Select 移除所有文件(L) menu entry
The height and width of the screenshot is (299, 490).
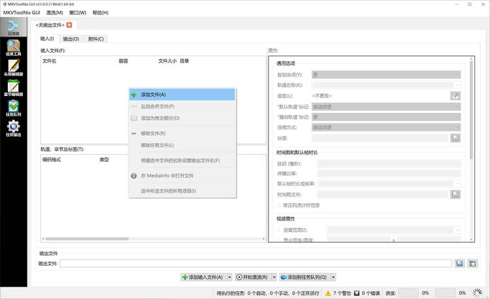click(182, 145)
